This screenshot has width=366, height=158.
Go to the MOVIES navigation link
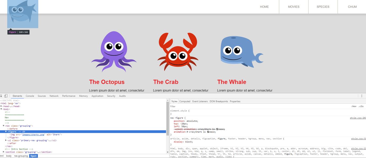(x=294, y=7)
